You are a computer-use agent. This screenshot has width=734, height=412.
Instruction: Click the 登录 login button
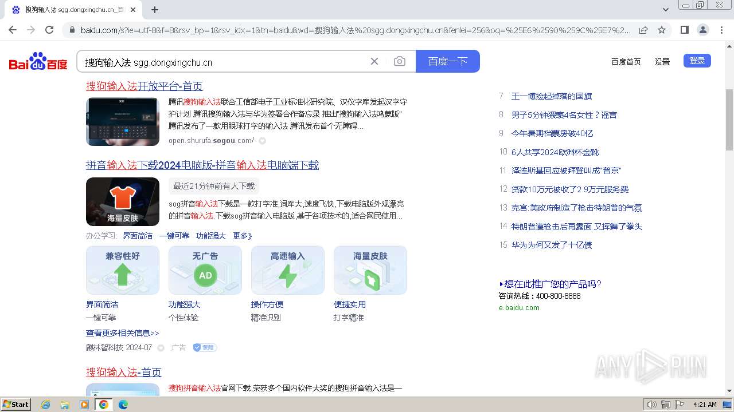click(x=697, y=61)
